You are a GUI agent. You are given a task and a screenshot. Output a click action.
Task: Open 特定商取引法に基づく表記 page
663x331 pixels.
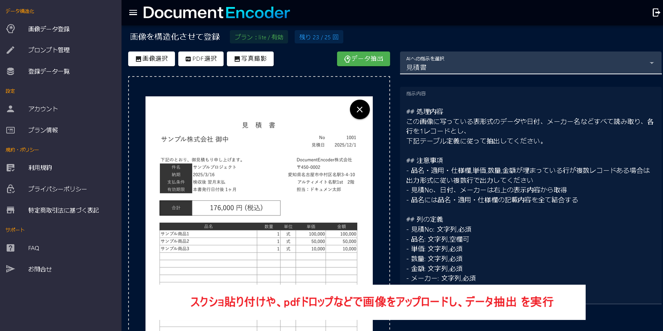(63, 210)
